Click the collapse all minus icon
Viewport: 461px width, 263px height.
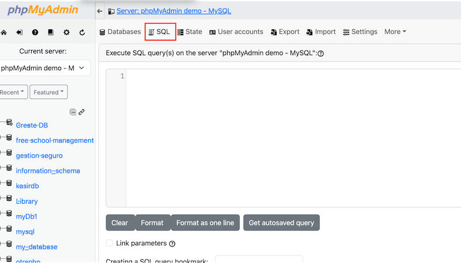pos(73,112)
